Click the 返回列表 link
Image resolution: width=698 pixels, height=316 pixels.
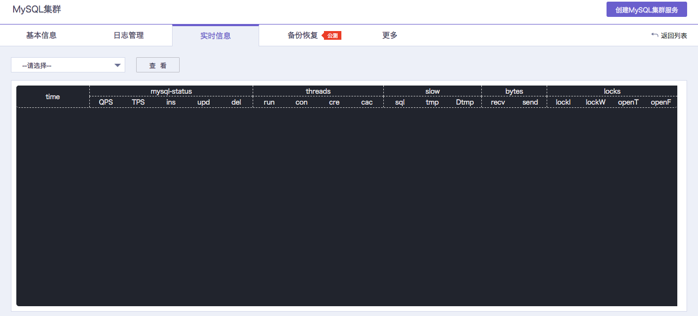[x=674, y=36]
